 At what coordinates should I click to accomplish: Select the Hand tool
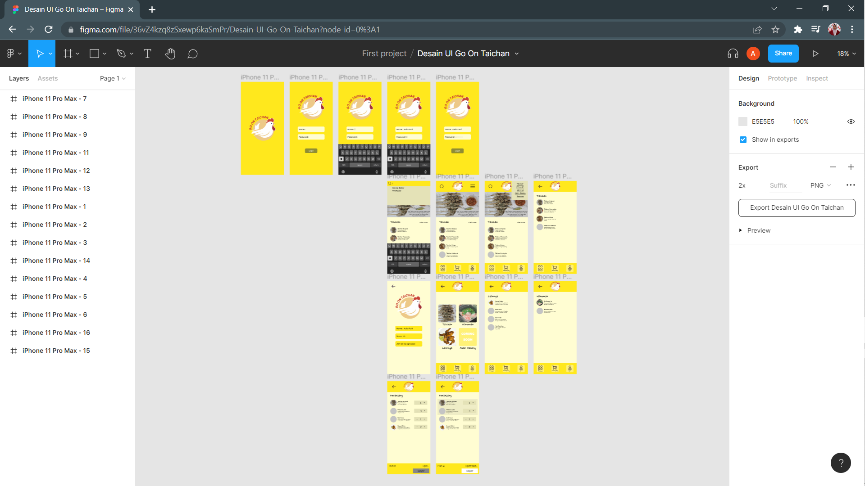click(170, 54)
